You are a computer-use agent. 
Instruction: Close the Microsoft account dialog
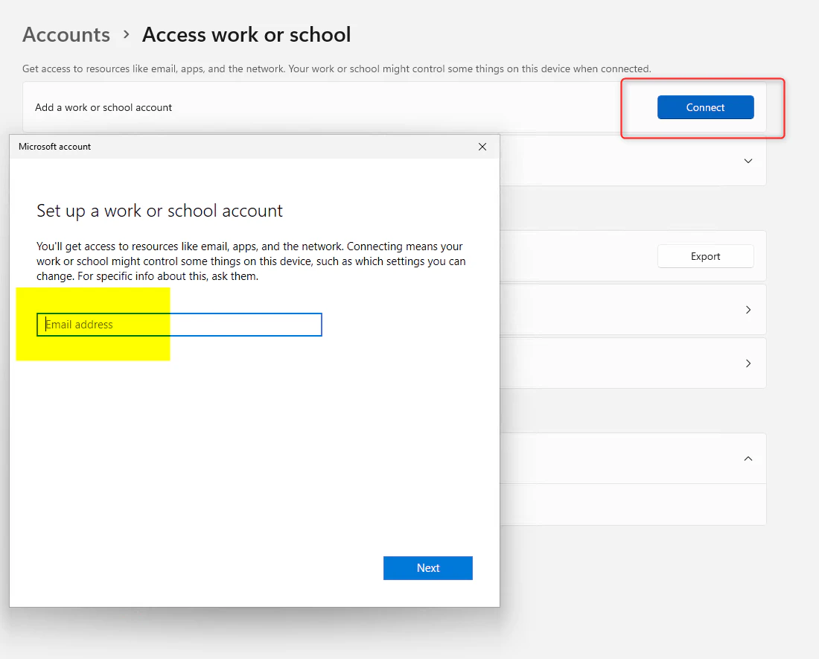click(482, 147)
